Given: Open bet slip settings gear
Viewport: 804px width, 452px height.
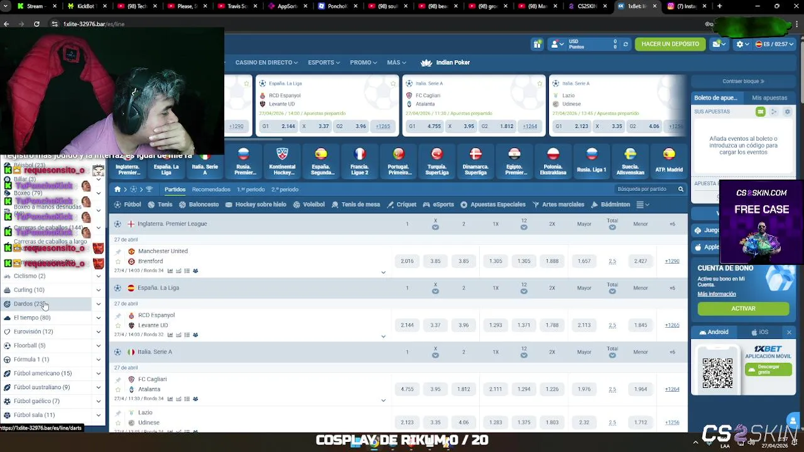Looking at the screenshot, I should point(787,112).
